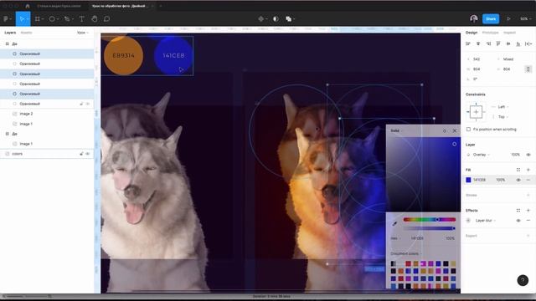Viewport: 536px width, 301px height.
Task: Open the Урок pages dropdown
Action: point(83,33)
